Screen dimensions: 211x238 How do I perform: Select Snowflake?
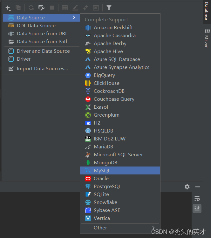pos(120,202)
